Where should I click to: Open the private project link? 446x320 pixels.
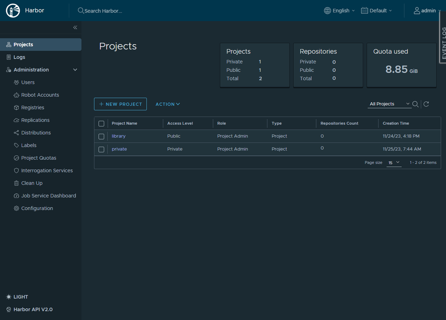point(119,149)
